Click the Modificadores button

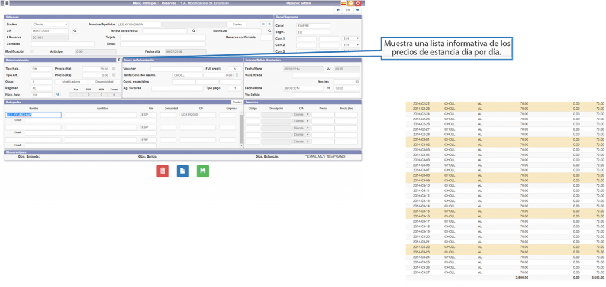71,81
